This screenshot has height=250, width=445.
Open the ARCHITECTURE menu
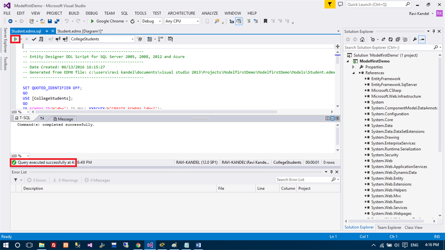[x=181, y=13]
